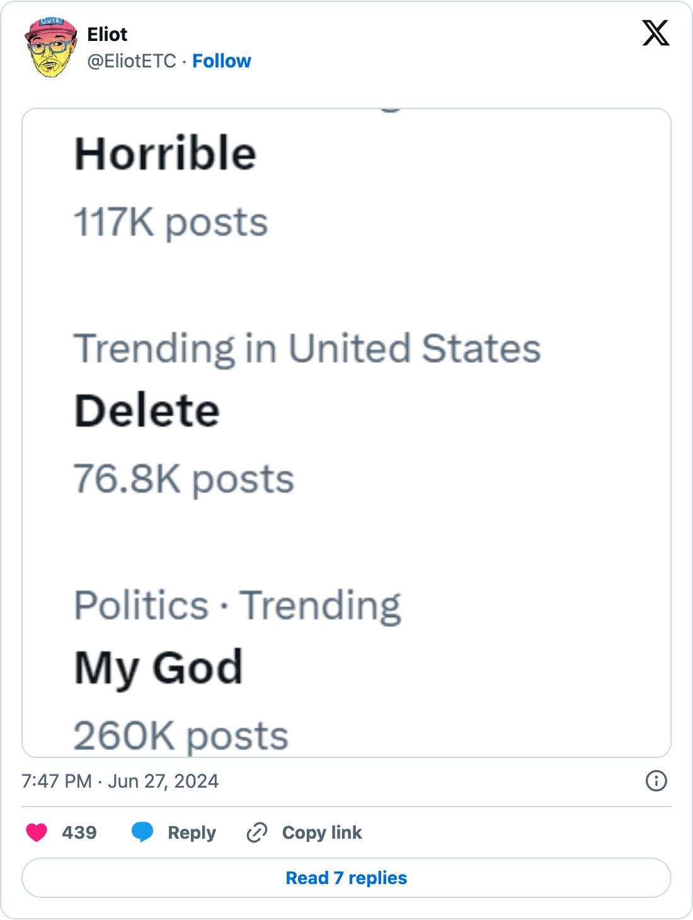Image resolution: width=693 pixels, height=920 pixels.
Task: Click the Delete trending topic
Action: (x=147, y=411)
